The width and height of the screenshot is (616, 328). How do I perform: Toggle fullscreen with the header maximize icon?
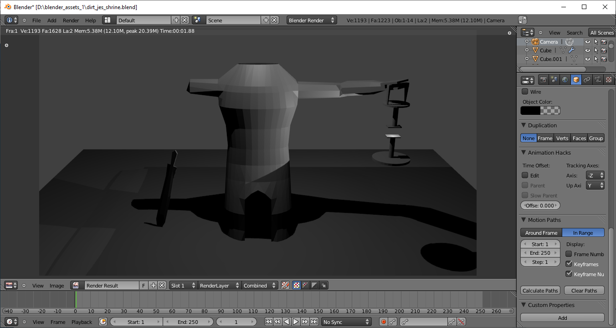(x=523, y=20)
